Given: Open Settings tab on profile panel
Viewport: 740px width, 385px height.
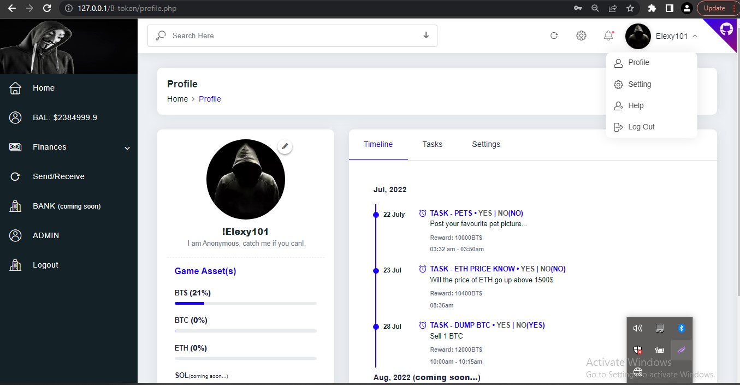Looking at the screenshot, I should coord(486,144).
